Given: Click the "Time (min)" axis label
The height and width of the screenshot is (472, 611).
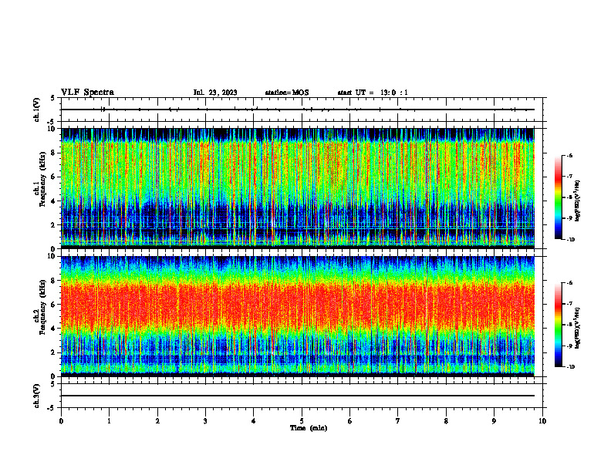Looking at the screenshot, I should pyautogui.click(x=309, y=428).
